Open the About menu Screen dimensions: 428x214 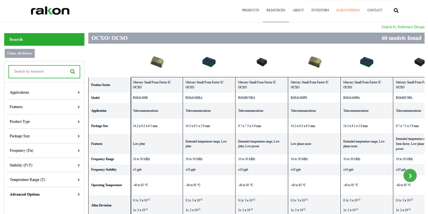[298, 10]
